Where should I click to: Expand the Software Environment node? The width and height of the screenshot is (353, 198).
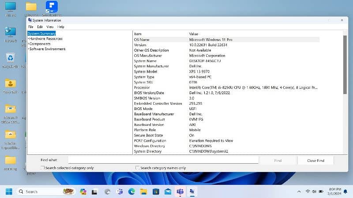coord(28,49)
